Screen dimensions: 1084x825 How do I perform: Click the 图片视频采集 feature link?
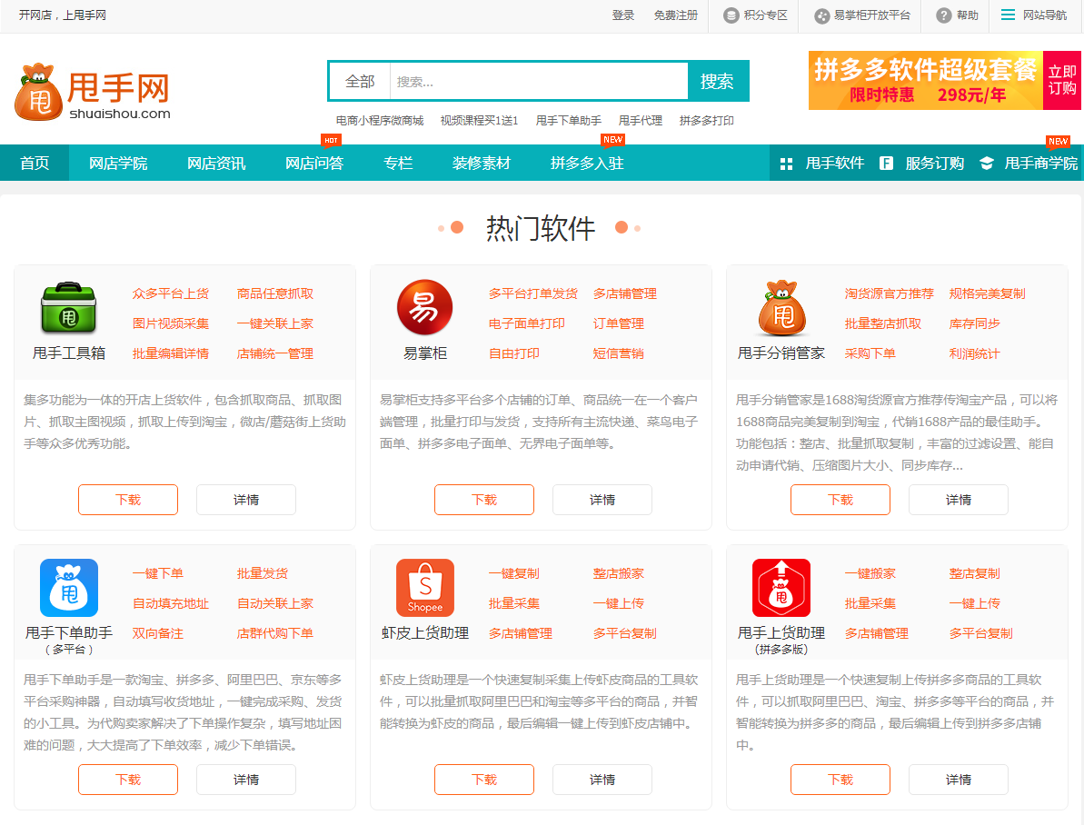[x=171, y=323]
